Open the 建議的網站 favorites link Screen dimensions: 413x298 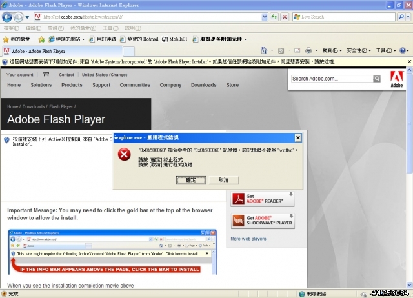[x=66, y=39]
